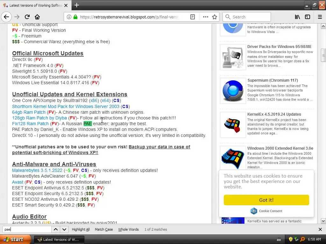This screenshot has height=244, width=326.
Task: Click the magnifier tray icon
Action: click(x=302, y=239)
